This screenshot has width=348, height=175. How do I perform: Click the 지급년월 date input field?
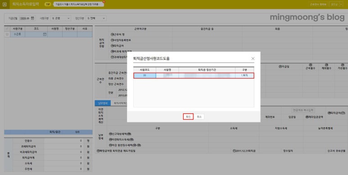25,18
